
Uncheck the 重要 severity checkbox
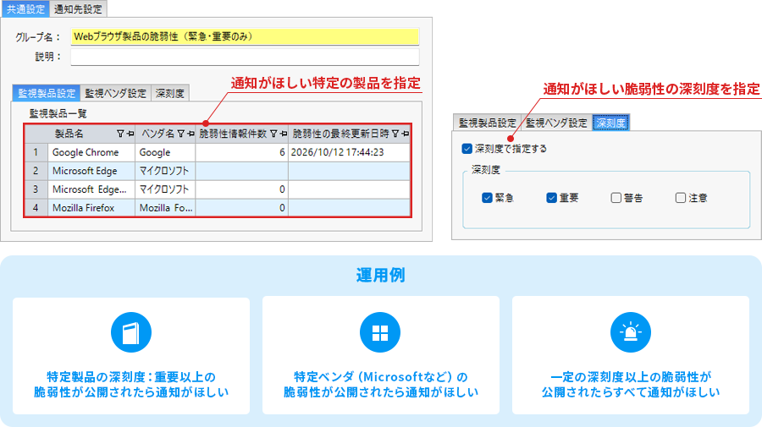(551, 198)
